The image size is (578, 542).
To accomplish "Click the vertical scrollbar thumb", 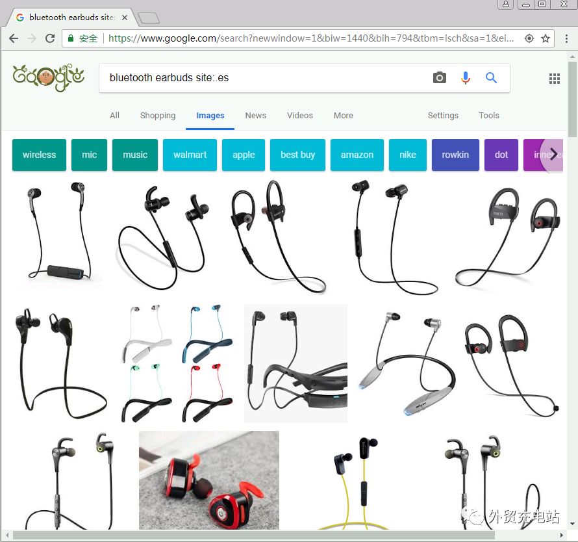I will 572,99.
